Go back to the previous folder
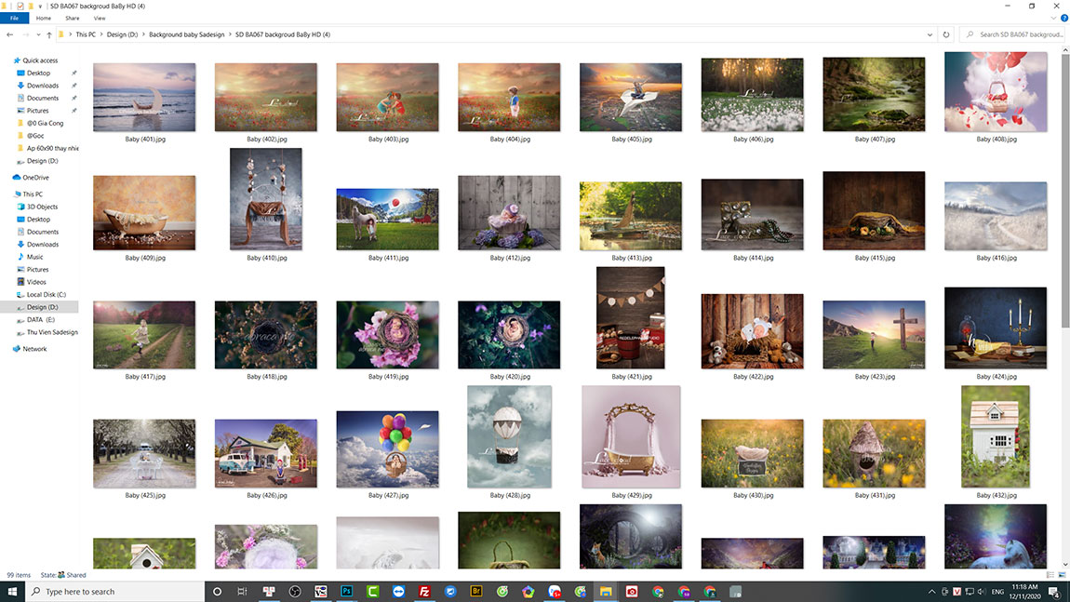The width and height of the screenshot is (1070, 602). pyautogui.click(x=9, y=34)
